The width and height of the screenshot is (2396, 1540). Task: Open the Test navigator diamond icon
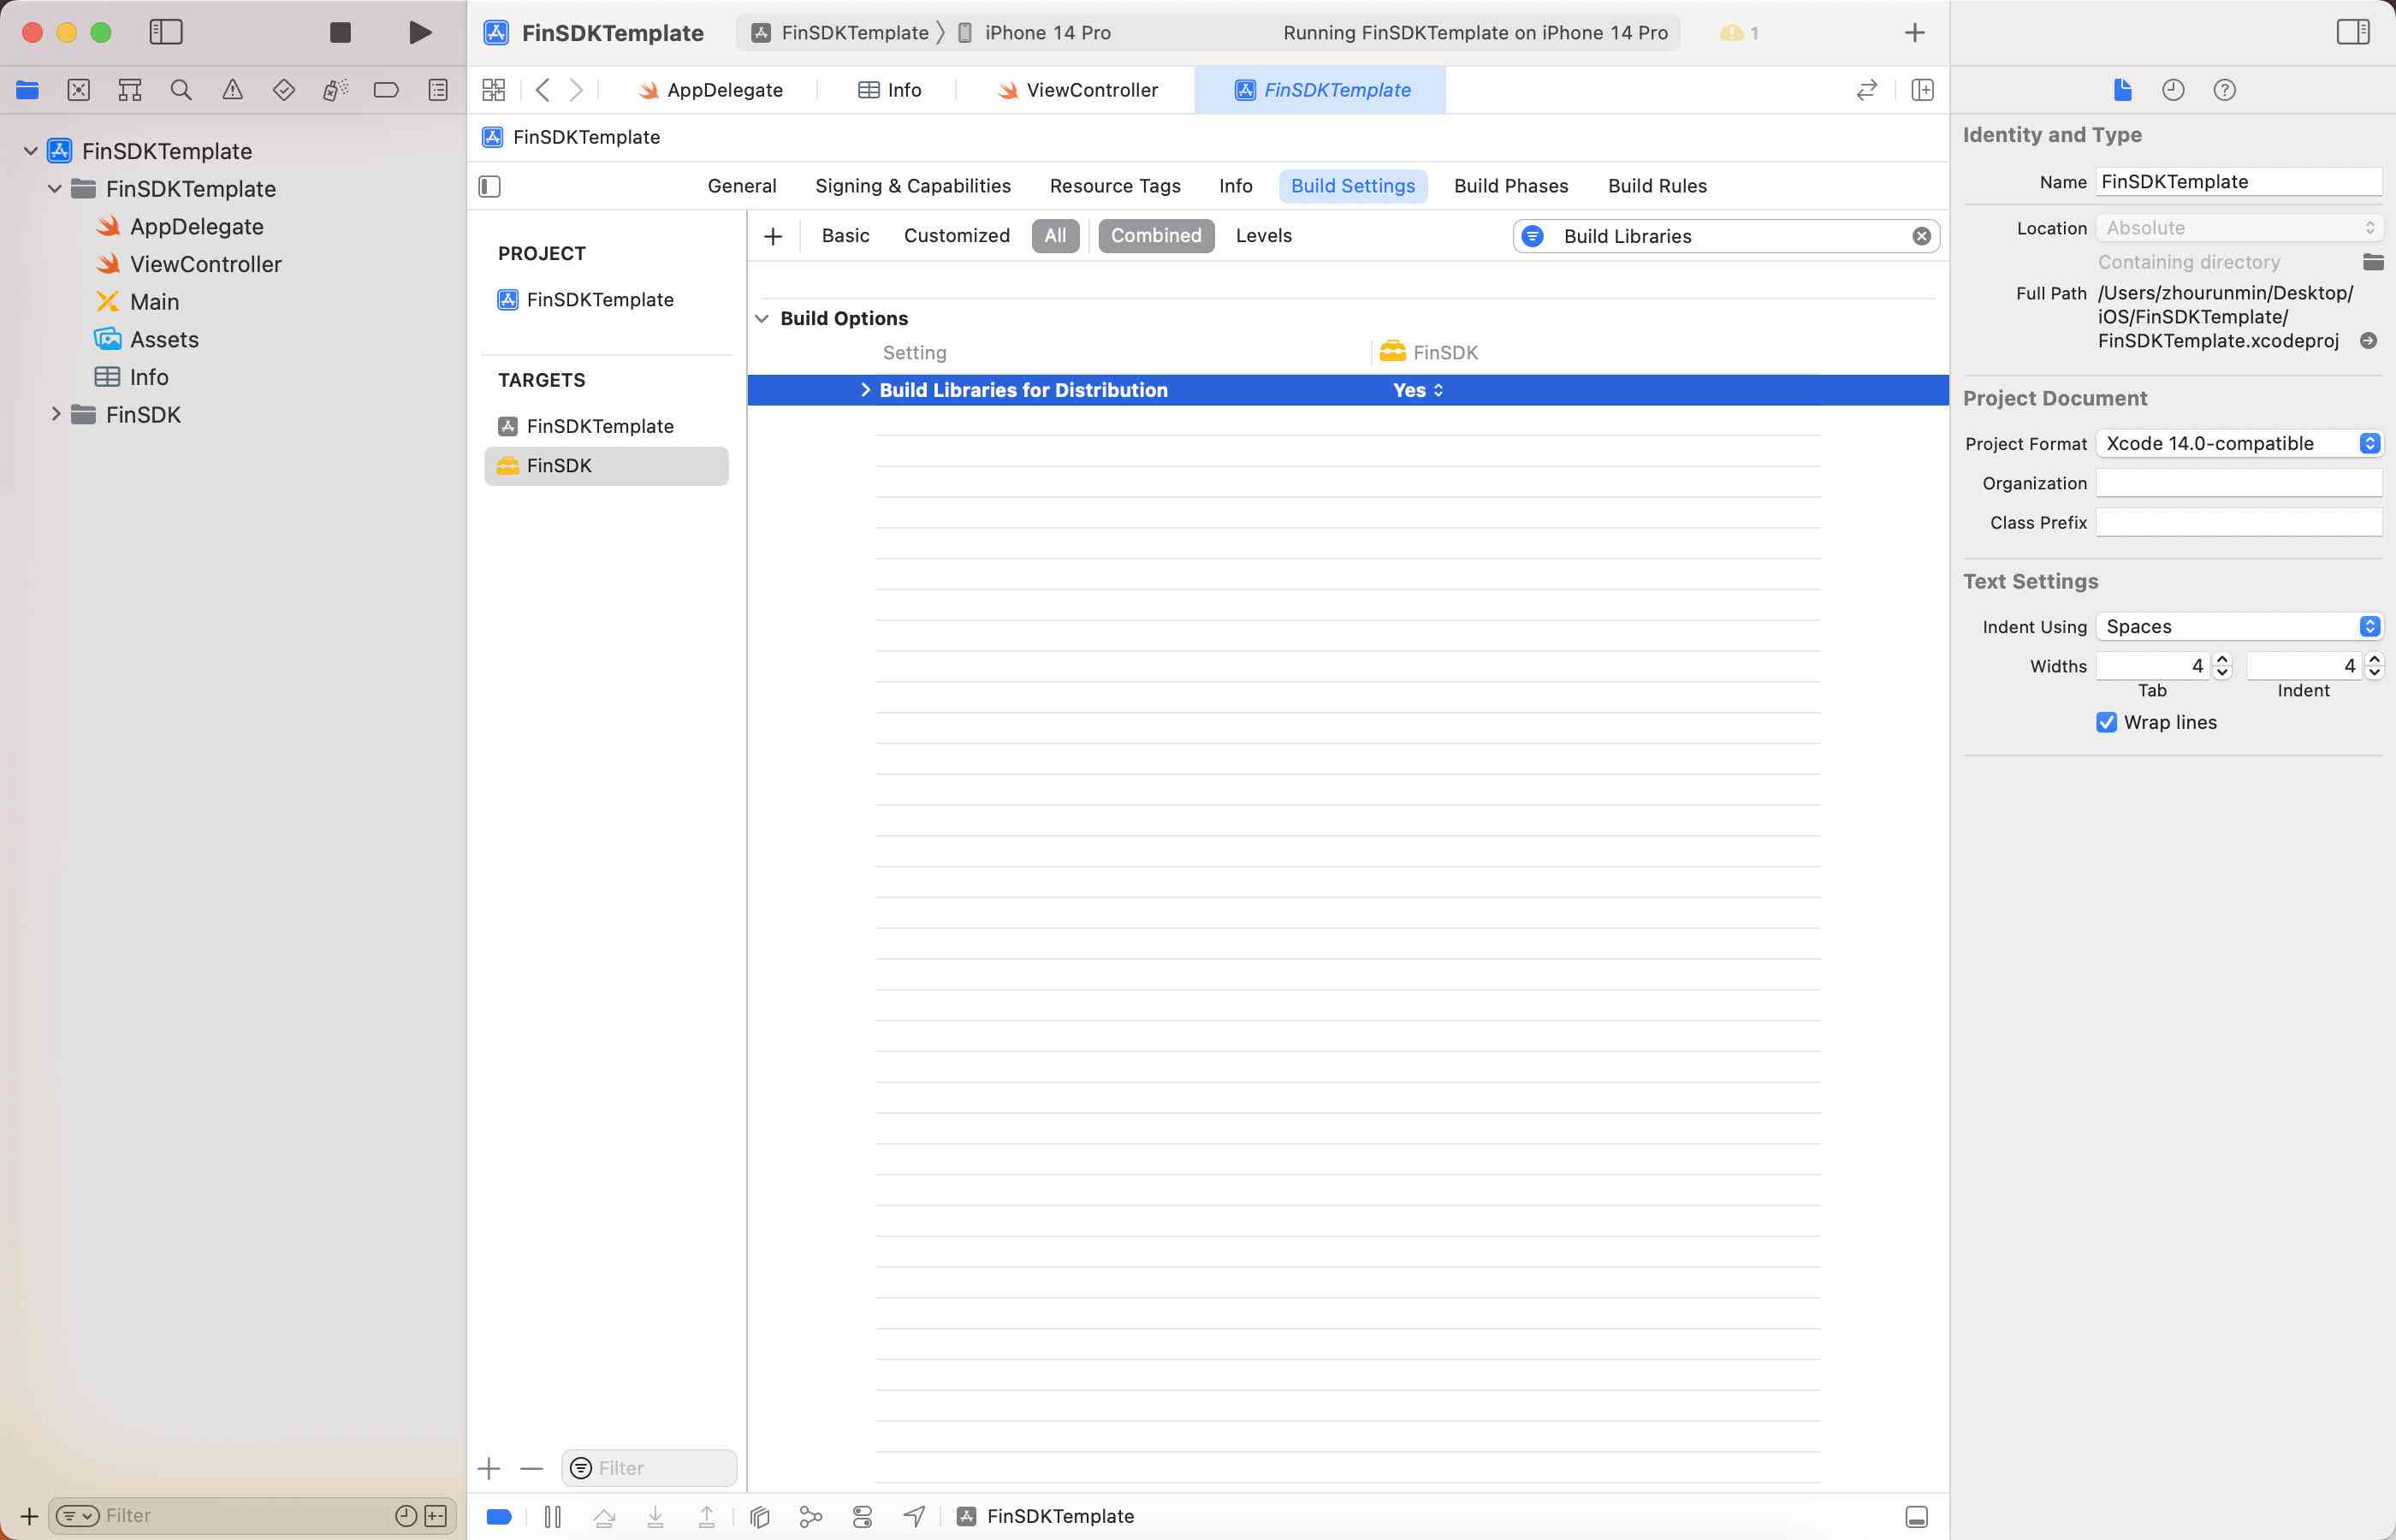pos(284,90)
